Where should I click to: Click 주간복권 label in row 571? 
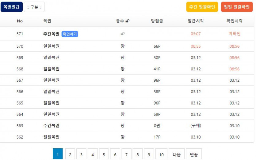(x=51, y=34)
